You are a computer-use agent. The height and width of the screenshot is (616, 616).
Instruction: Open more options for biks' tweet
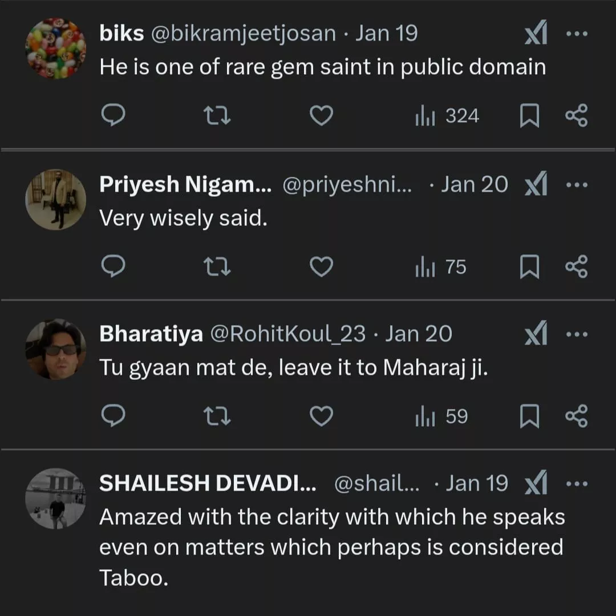(x=576, y=34)
